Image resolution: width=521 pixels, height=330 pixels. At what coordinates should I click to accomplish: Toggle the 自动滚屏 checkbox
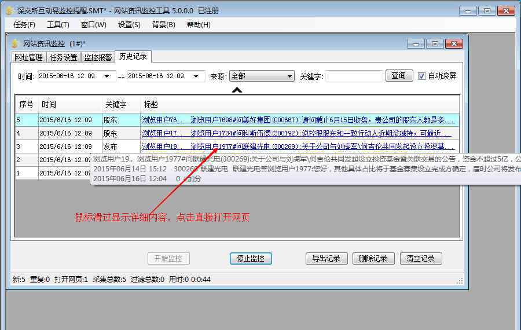click(x=421, y=76)
